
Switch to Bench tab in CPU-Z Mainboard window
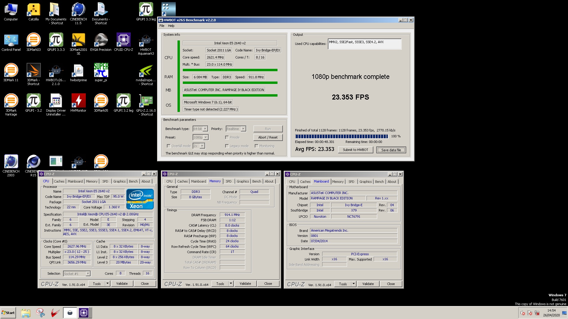point(379,182)
